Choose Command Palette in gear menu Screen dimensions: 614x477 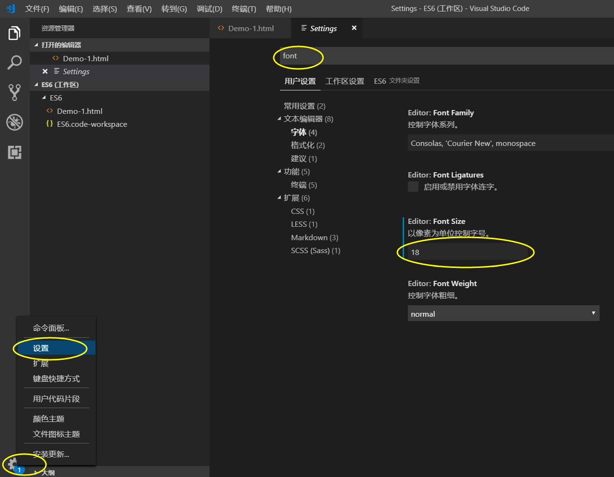(56, 328)
